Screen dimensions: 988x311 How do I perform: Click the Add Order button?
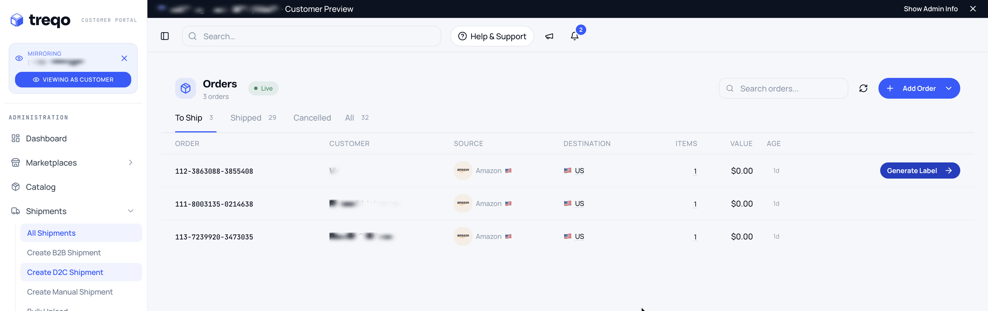tap(919, 89)
